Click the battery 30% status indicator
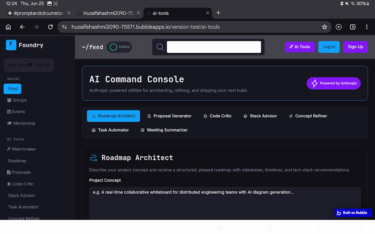 pyautogui.click(x=363, y=4)
